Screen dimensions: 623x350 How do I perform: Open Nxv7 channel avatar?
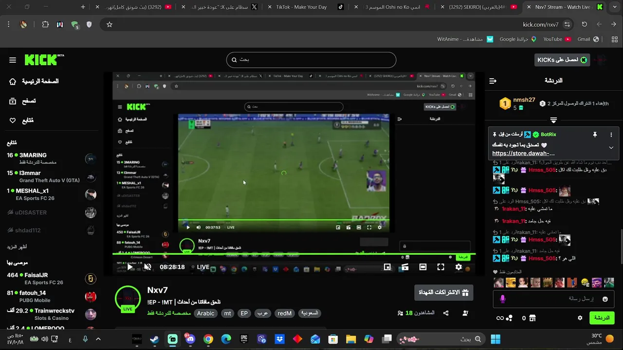pos(128,298)
